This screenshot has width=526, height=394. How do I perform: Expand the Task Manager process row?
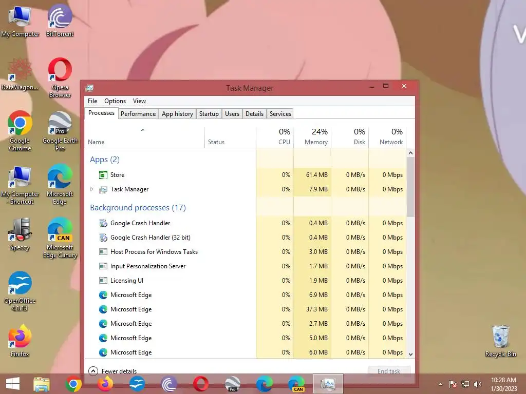(91, 189)
